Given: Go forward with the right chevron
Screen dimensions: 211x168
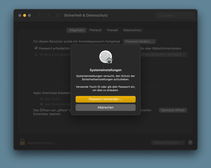Looking at the screenshot, I should [x=48, y=15].
